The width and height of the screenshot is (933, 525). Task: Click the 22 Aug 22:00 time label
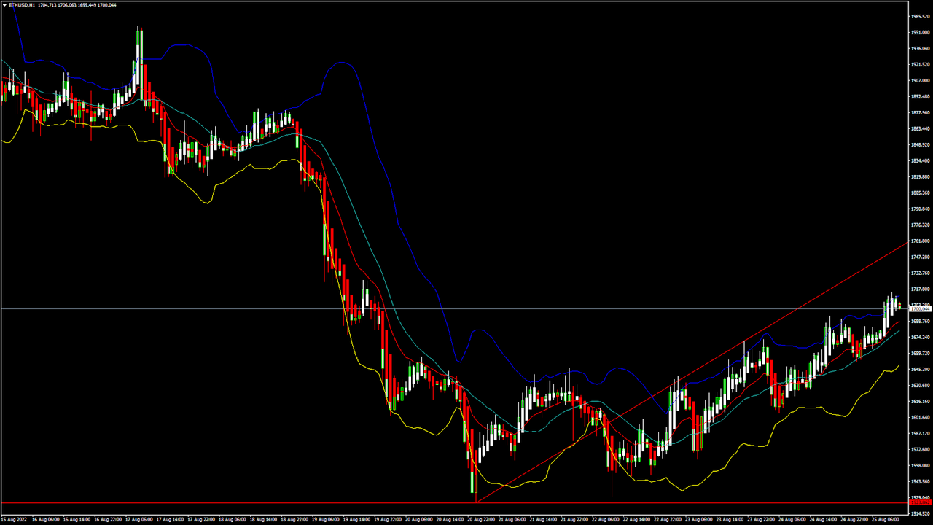click(668, 520)
